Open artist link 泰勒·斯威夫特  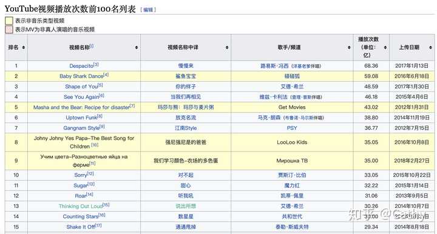(292, 227)
